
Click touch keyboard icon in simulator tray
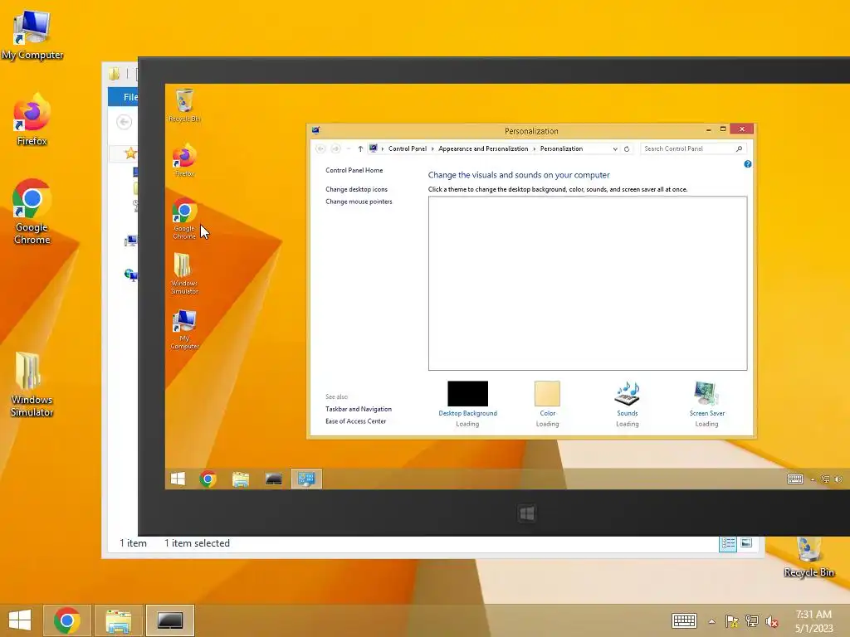[x=794, y=479]
